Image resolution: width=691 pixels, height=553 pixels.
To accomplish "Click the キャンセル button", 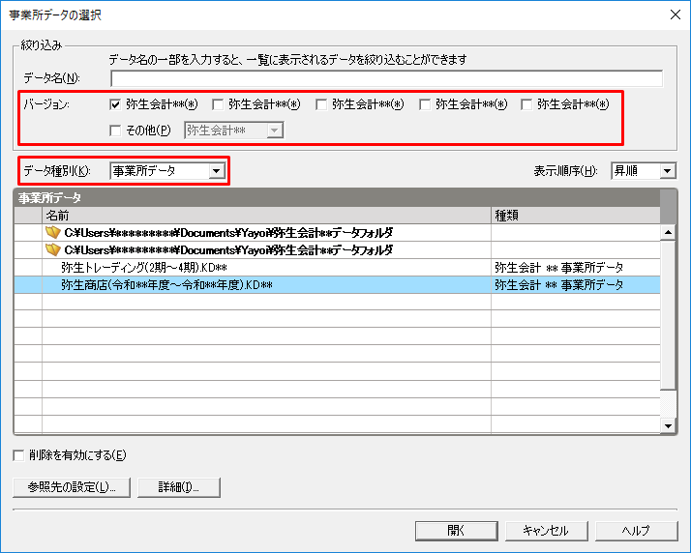I will [546, 530].
